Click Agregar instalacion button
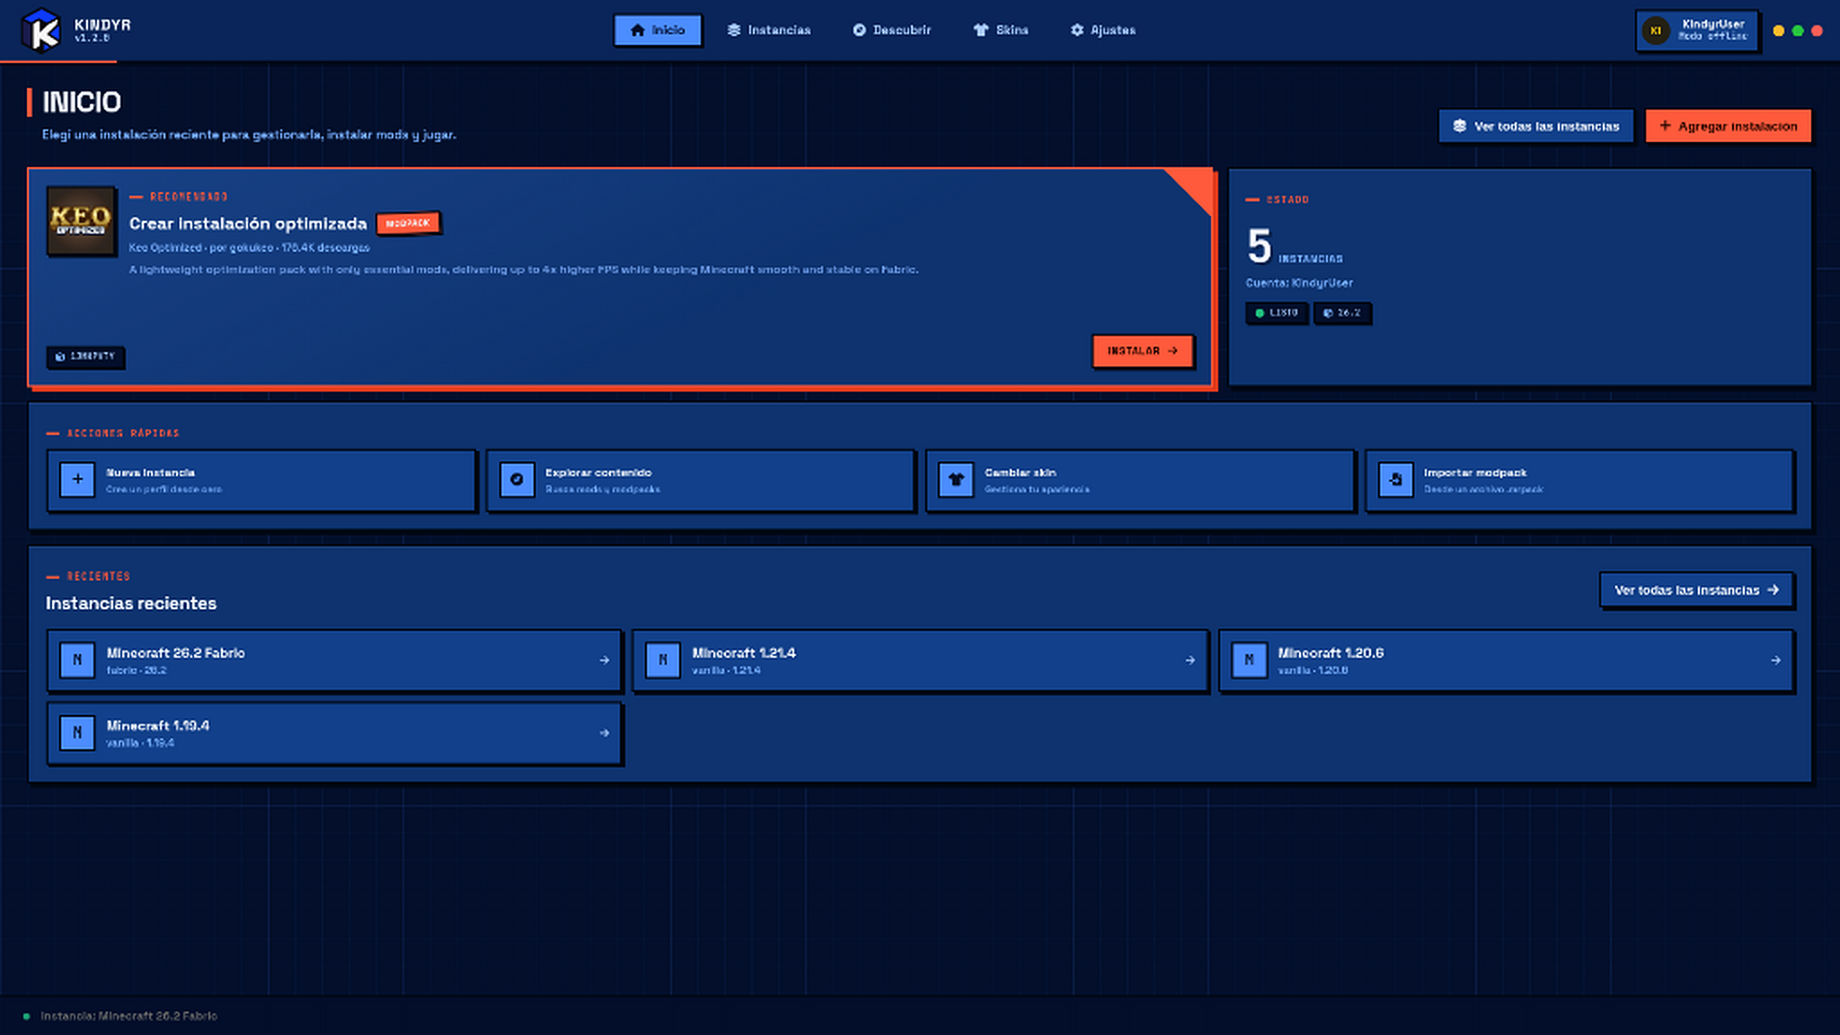1840x1035 pixels. click(1728, 126)
